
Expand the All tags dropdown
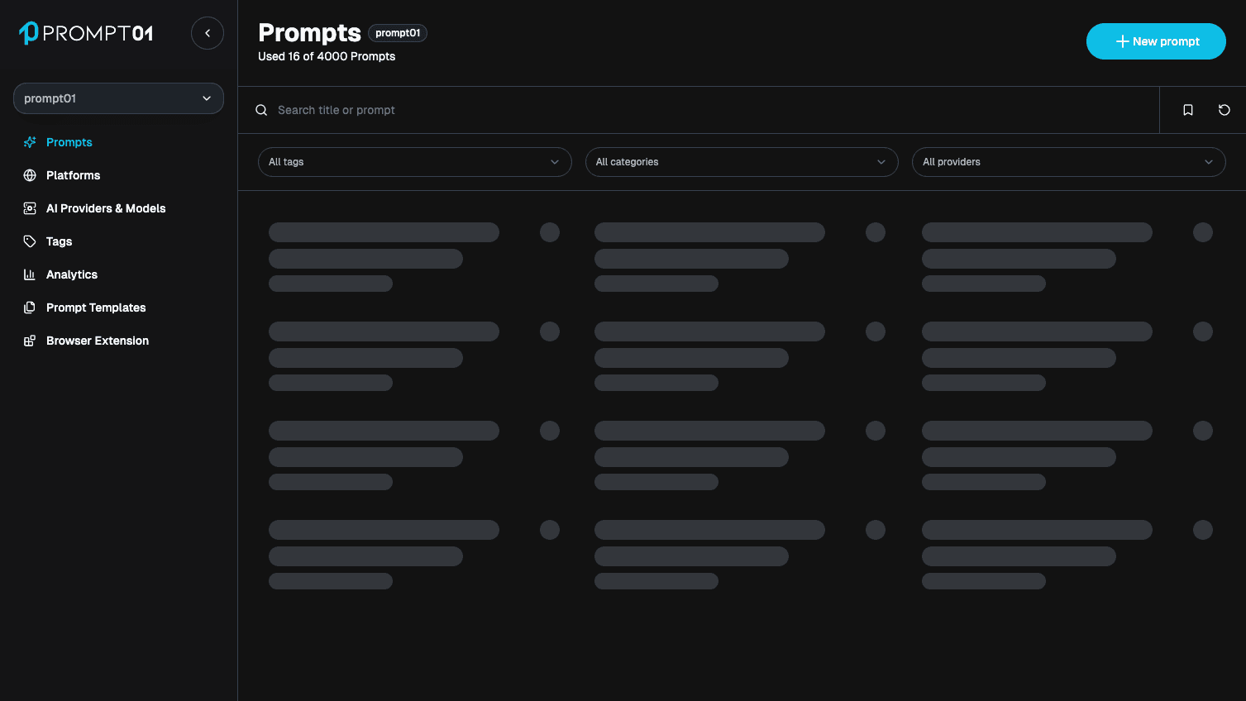tap(414, 162)
